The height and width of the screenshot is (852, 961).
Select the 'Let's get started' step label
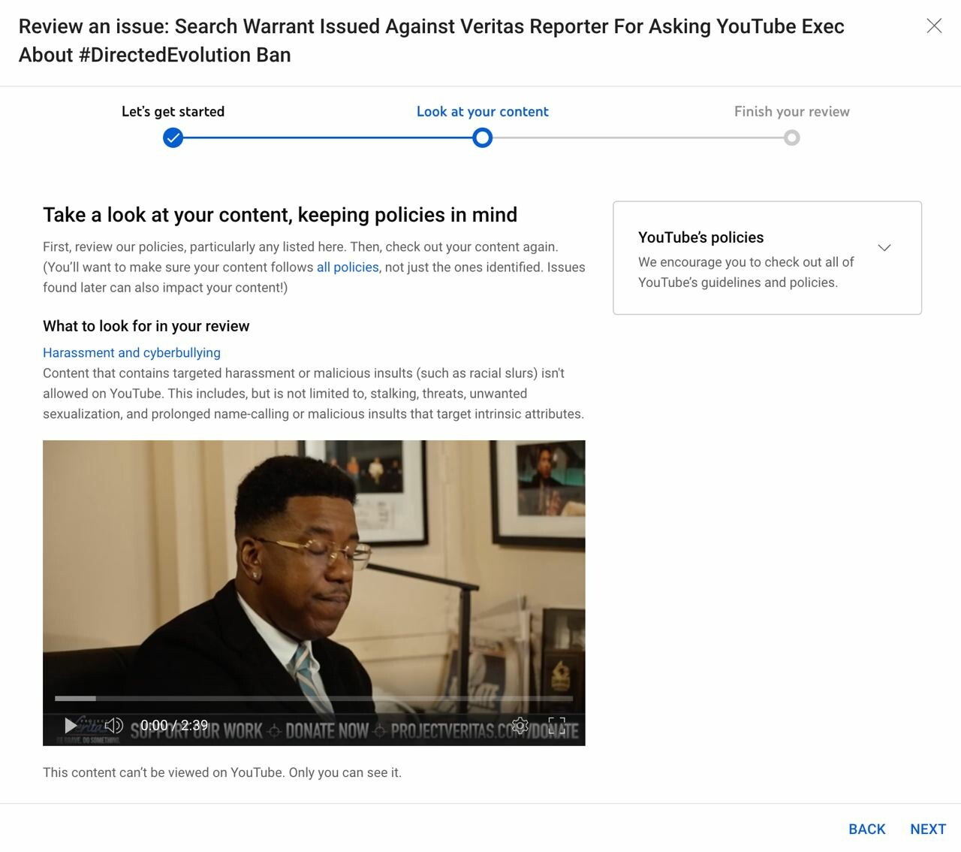[173, 111]
